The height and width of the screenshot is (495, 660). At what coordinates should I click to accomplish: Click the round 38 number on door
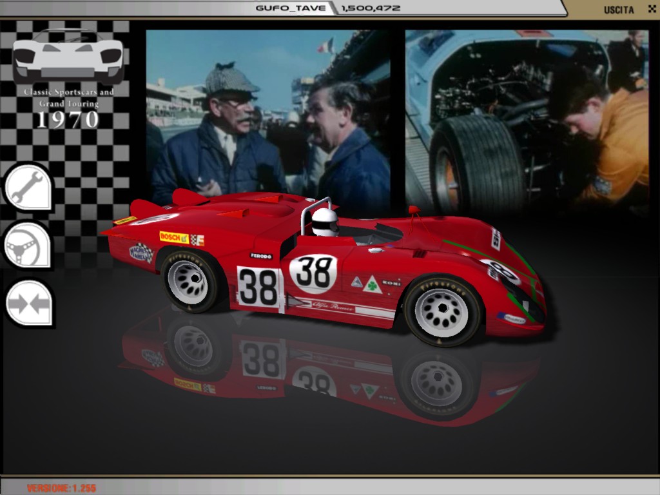tap(314, 273)
